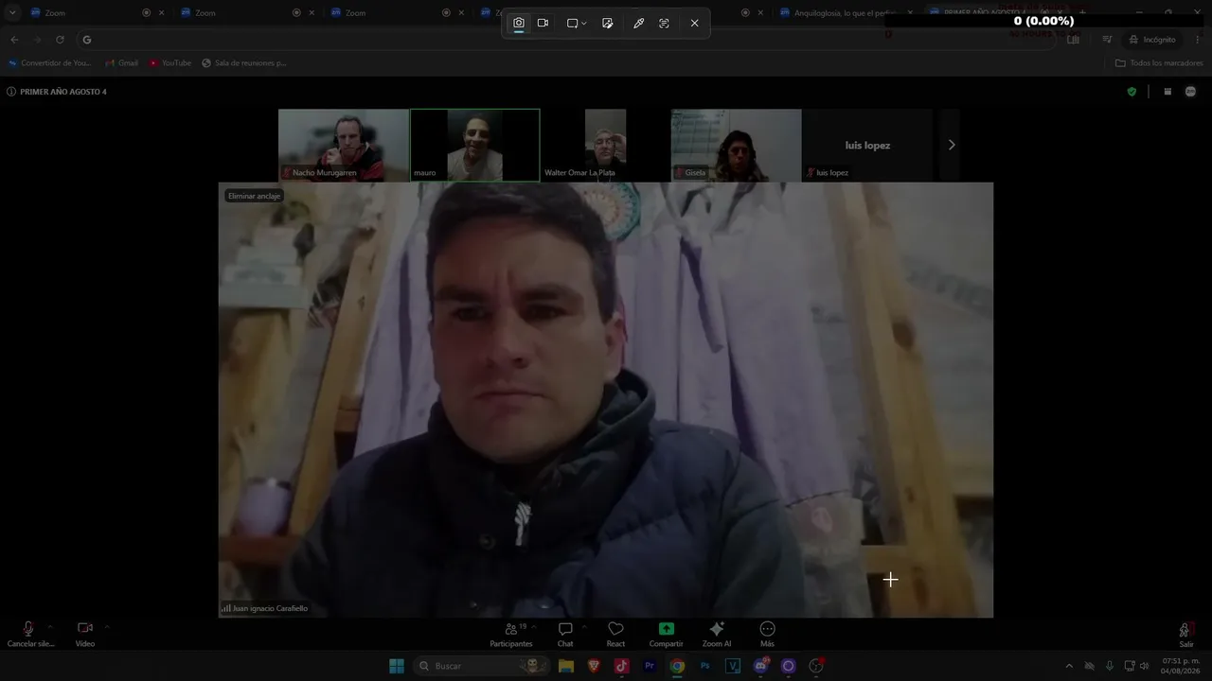
Task: Click the taskbar Buscar search box
Action: 479,666
